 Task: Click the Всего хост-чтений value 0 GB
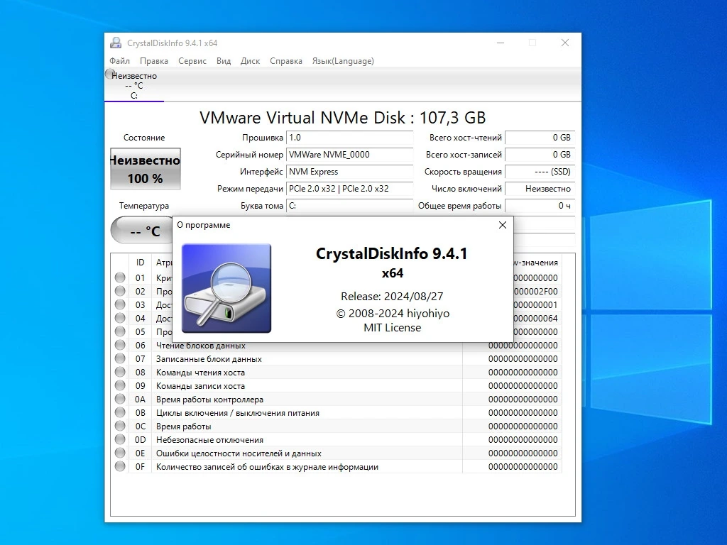tap(540, 138)
